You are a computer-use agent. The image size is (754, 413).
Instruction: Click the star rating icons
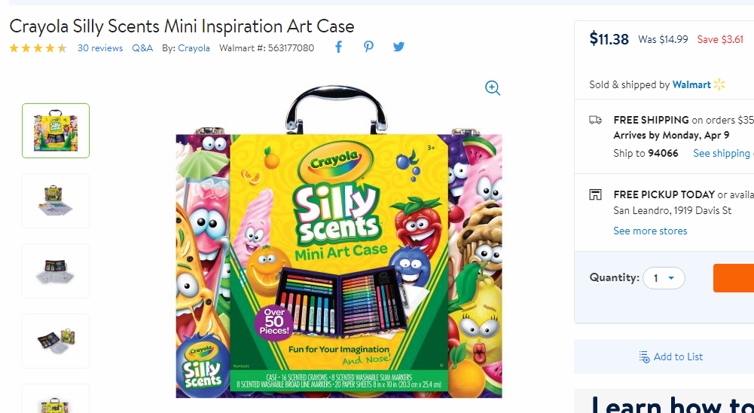(38, 48)
